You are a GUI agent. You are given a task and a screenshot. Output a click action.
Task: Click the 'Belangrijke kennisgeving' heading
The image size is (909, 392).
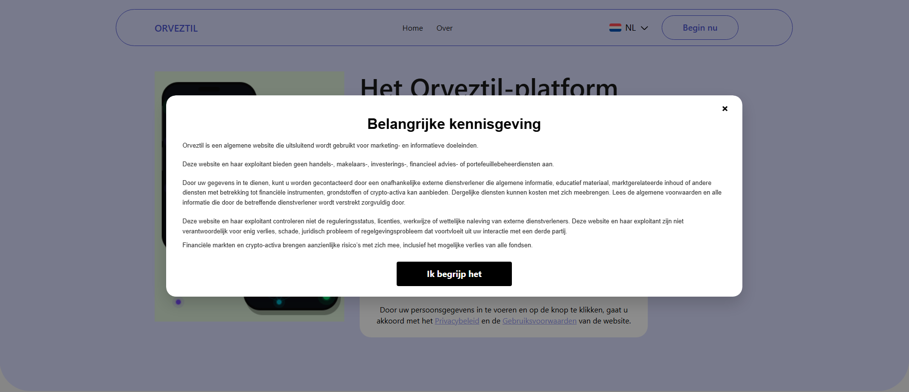[454, 124]
